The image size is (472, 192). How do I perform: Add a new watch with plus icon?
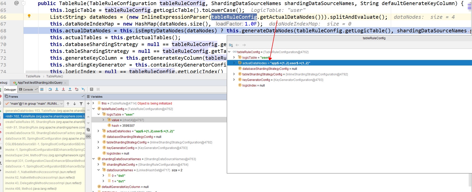tap(88, 103)
